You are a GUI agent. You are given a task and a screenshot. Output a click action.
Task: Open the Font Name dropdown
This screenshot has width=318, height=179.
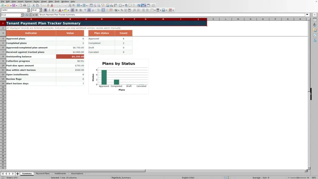[28, 10]
